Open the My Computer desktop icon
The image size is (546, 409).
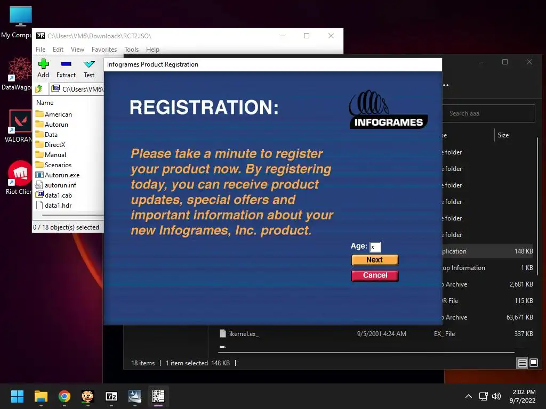click(18, 22)
